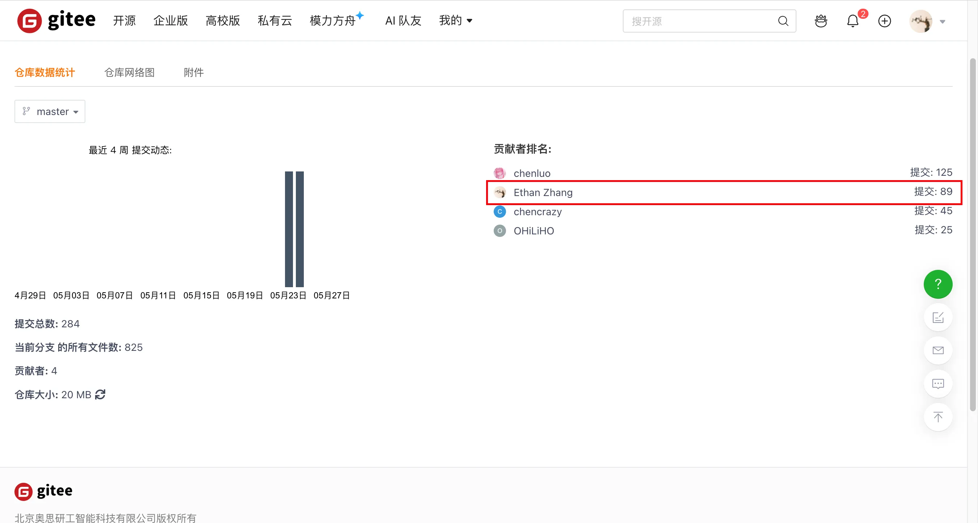Click the 05月27日 axis label
Image resolution: width=978 pixels, height=523 pixels.
pos(331,295)
